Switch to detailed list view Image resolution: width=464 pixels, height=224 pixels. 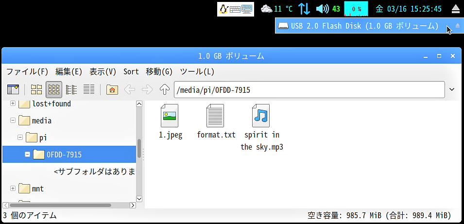pyautogui.click(x=89, y=89)
